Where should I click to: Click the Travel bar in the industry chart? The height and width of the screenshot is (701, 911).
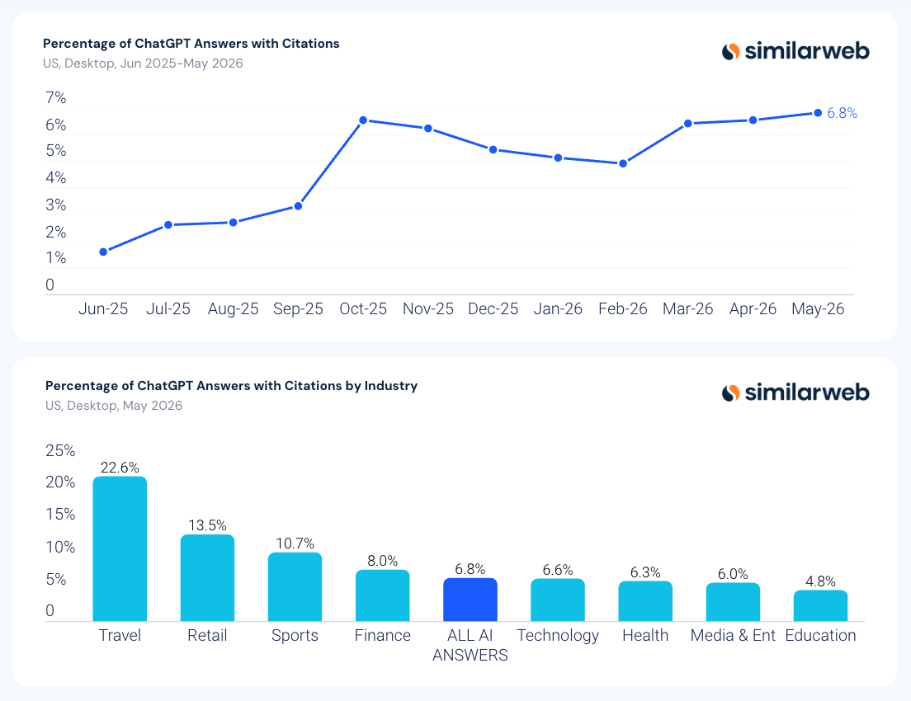coord(120,548)
